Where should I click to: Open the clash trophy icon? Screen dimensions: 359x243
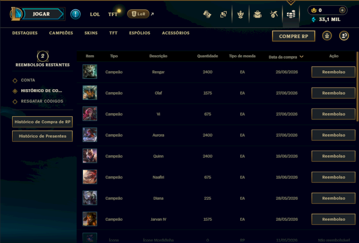click(241, 14)
